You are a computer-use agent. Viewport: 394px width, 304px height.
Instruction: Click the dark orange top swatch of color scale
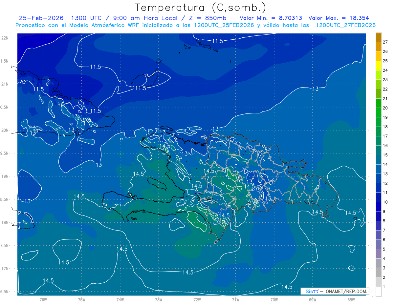pyautogui.click(x=379, y=38)
